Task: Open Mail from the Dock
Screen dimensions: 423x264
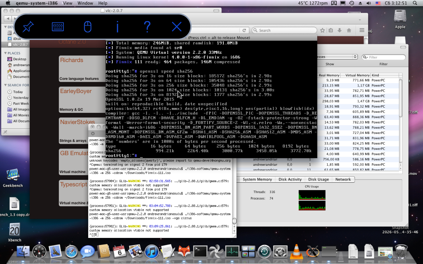Action: [55, 252]
